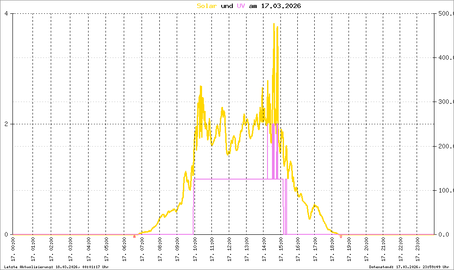Screen dimensions: 454x270
Task: Click the time axis label '17. 17:00'
Action: click(315, 249)
